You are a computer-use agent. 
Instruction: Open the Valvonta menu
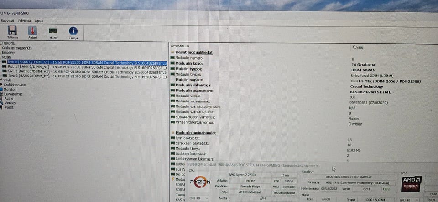click(x=24, y=20)
